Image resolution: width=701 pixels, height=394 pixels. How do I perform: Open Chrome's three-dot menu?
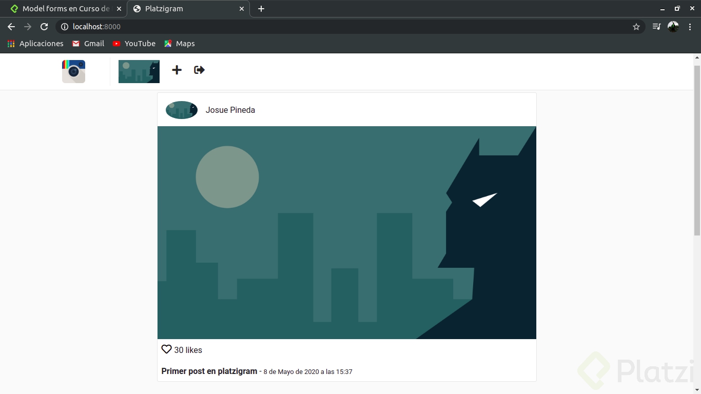(690, 27)
